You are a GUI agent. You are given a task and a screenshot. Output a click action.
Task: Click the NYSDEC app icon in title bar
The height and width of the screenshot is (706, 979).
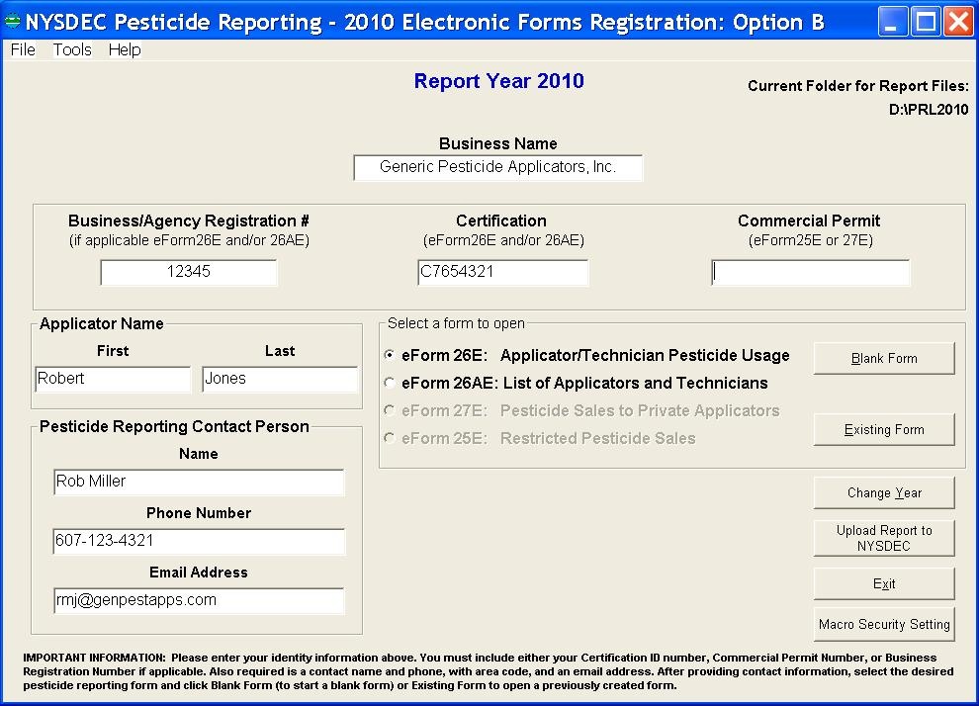pos(13,21)
